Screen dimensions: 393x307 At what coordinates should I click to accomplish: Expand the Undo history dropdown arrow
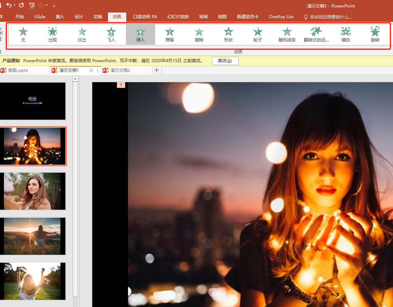(14, 6)
